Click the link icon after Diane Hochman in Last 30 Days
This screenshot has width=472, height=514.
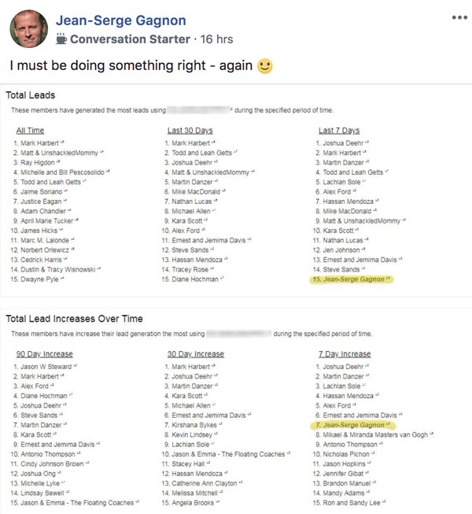(x=222, y=279)
